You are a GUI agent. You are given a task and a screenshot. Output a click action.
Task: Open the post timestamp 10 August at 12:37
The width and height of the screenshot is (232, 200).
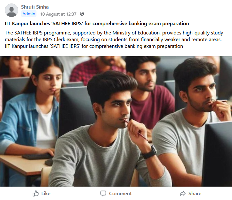(58, 14)
